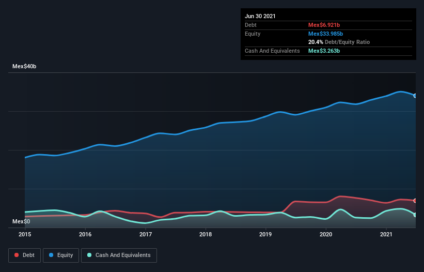Click the 2018 x-axis label

coord(206,234)
